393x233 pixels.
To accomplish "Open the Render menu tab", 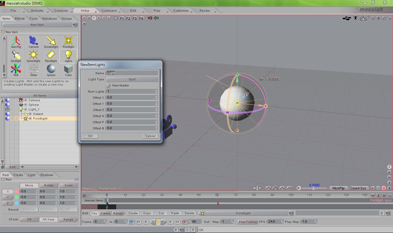I will pos(205,10).
